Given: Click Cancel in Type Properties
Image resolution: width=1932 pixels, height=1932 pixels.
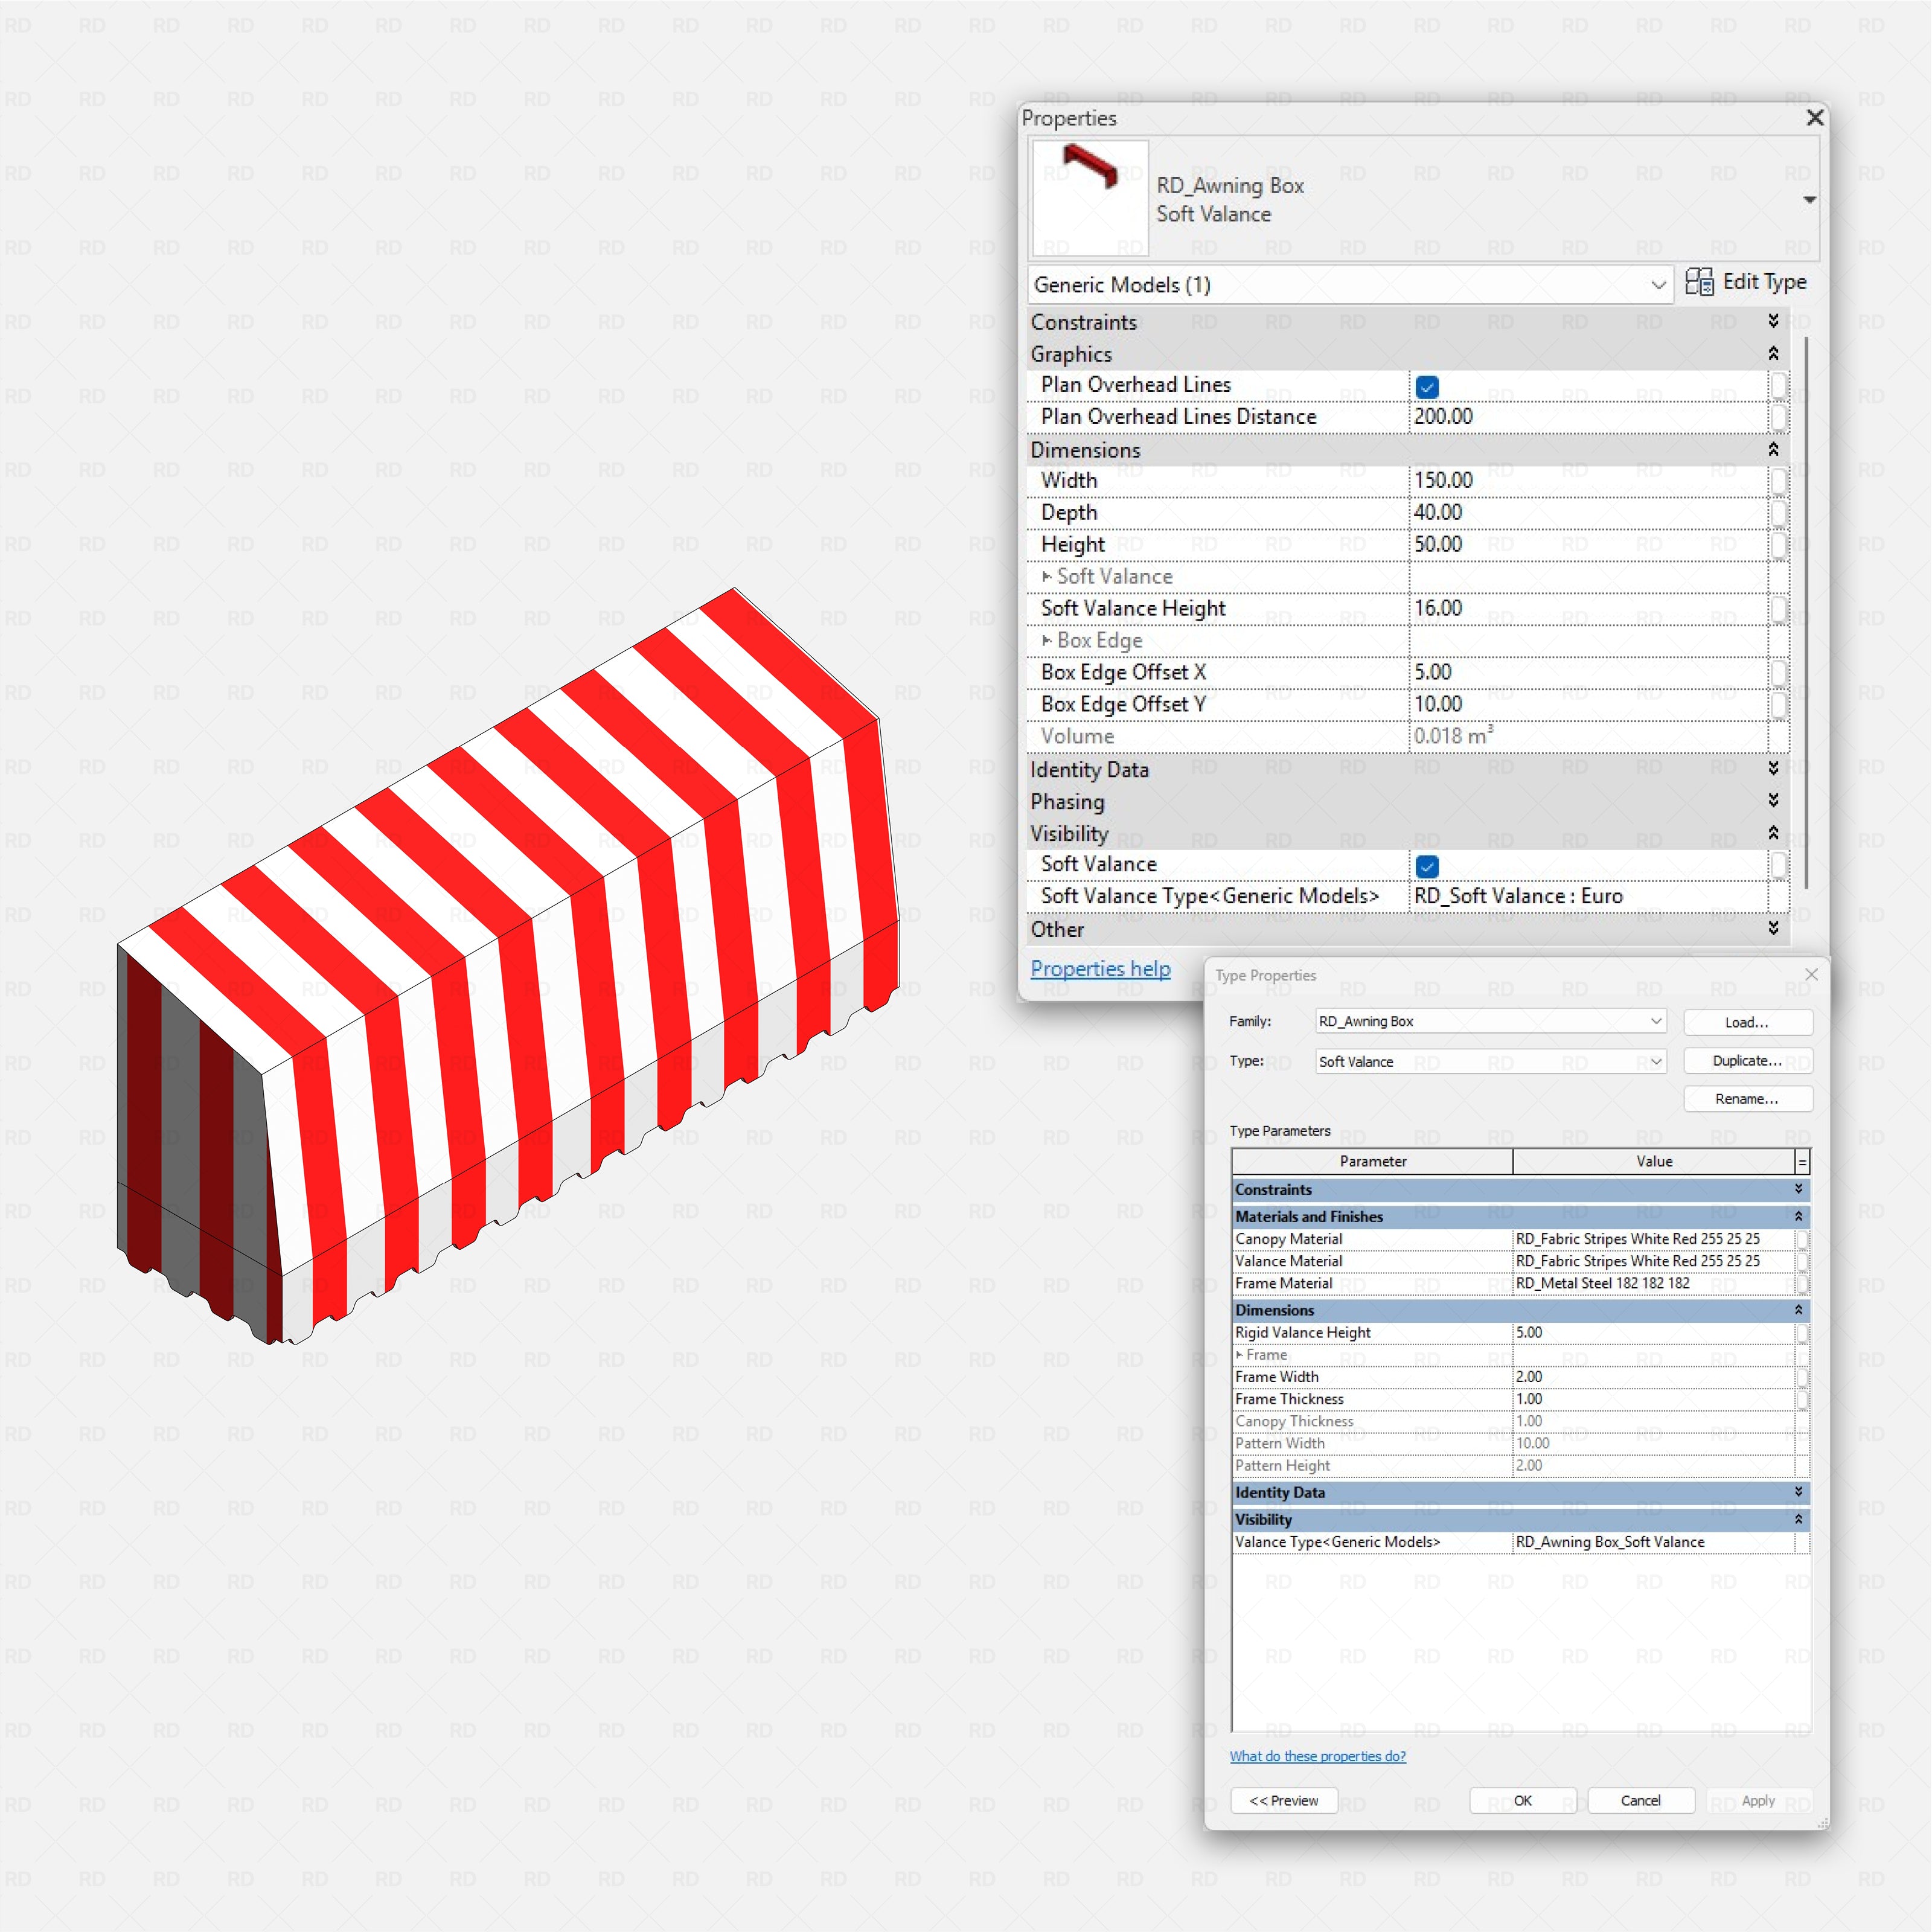Looking at the screenshot, I should pos(1641,1800).
